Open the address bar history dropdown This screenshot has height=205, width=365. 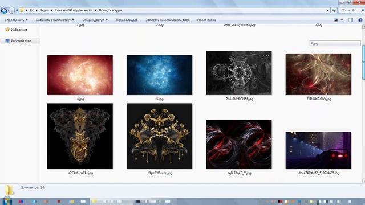coord(328,10)
